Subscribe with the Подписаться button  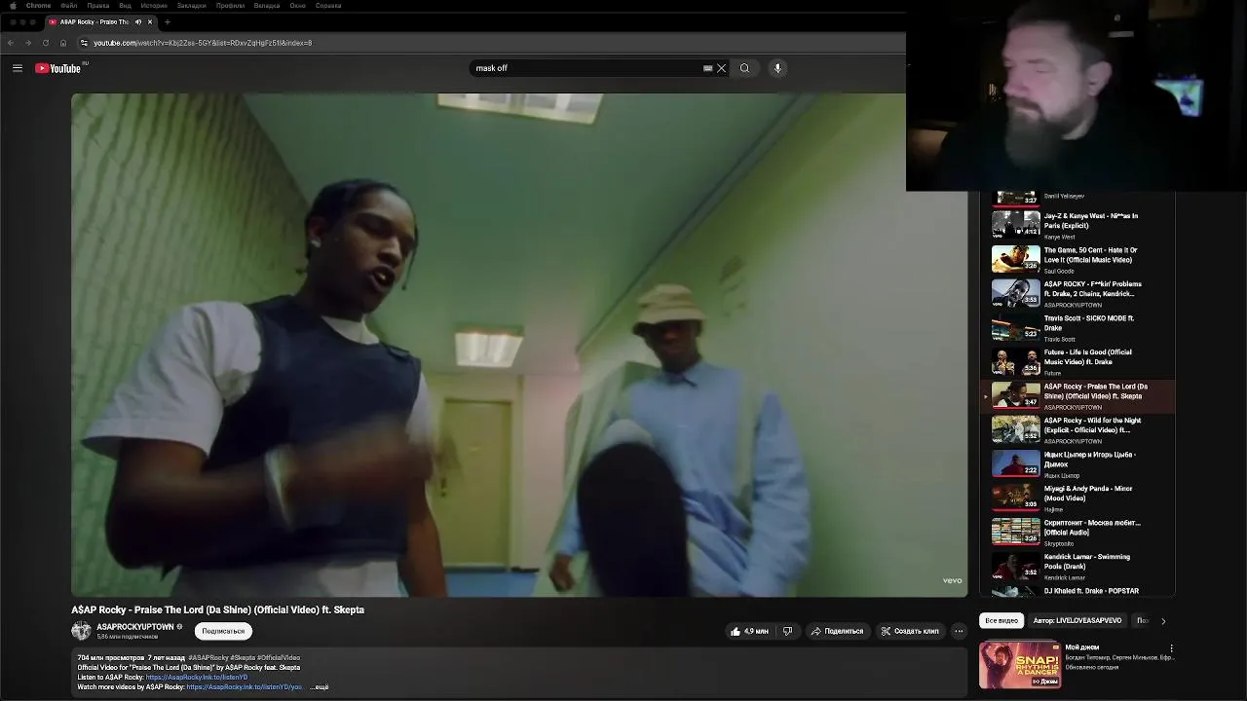[223, 631]
